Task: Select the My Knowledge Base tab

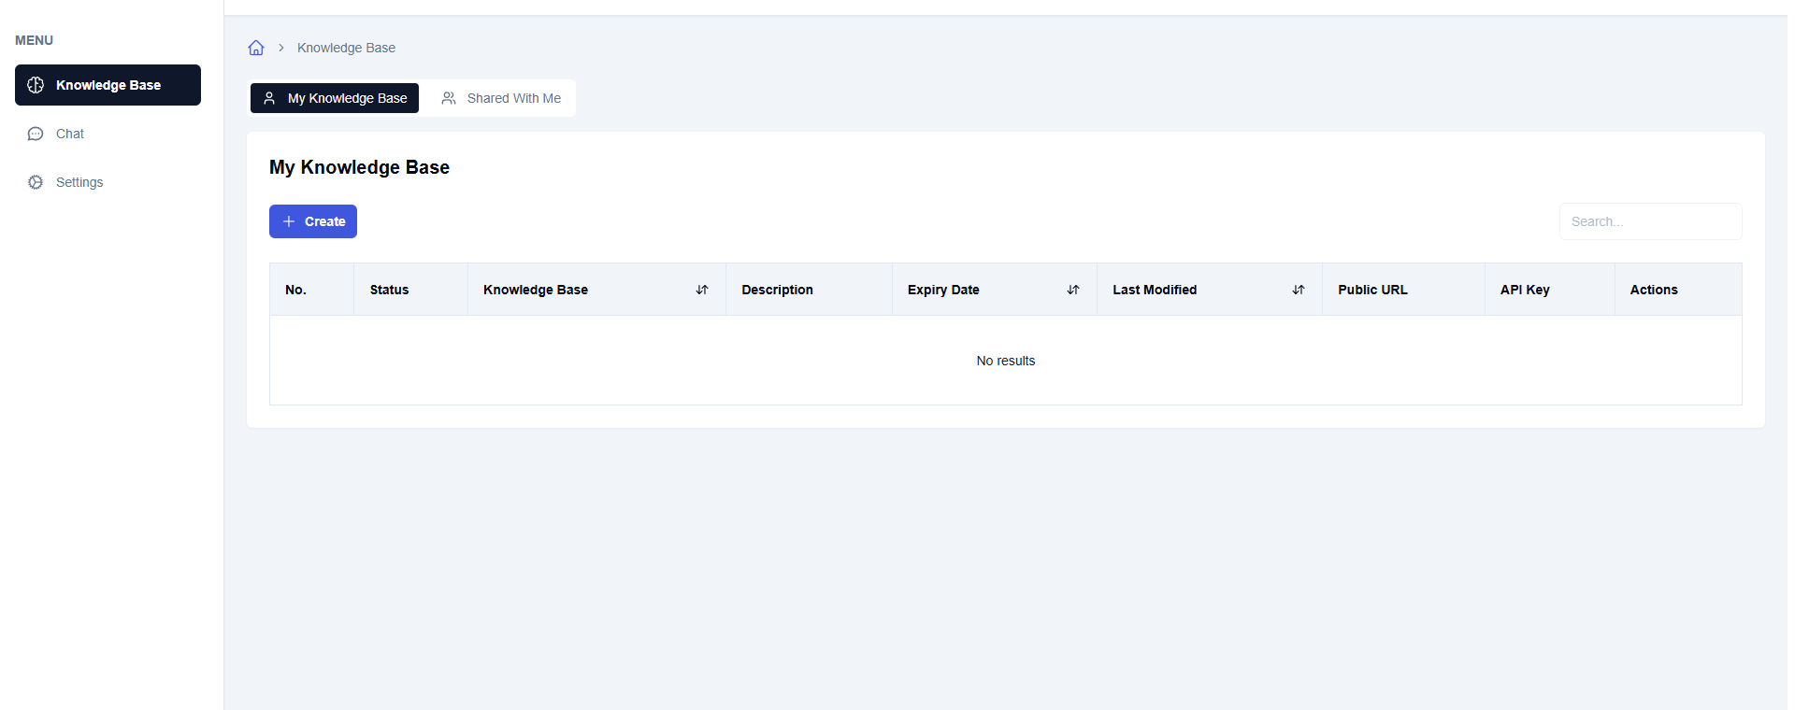Action: tap(335, 98)
